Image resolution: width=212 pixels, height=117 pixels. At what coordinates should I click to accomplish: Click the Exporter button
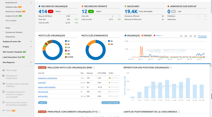click(43, 103)
